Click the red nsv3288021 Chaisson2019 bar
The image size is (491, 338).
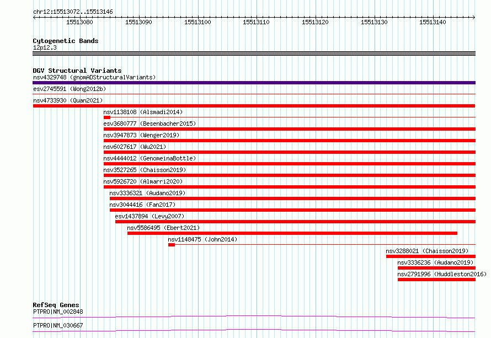(431, 256)
